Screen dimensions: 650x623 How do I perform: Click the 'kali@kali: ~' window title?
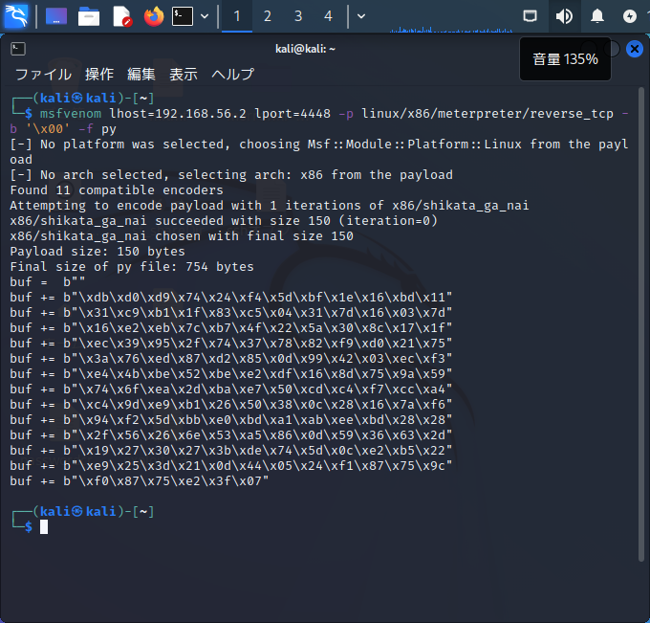coord(305,49)
